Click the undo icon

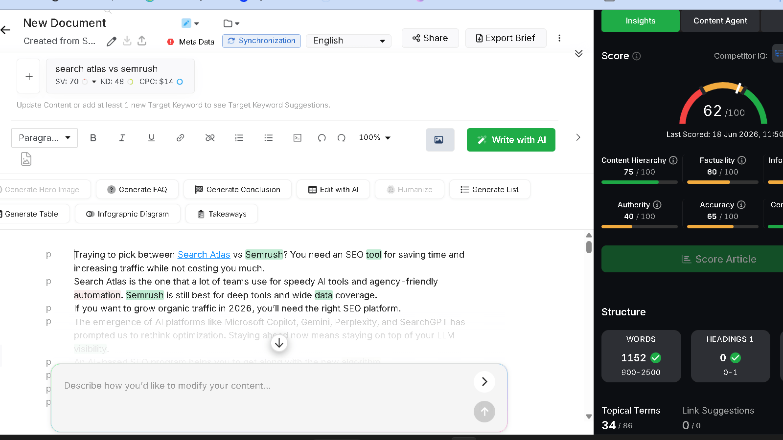point(322,138)
